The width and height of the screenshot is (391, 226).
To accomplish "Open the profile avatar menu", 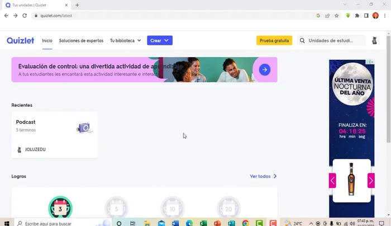I will pos(374,40).
